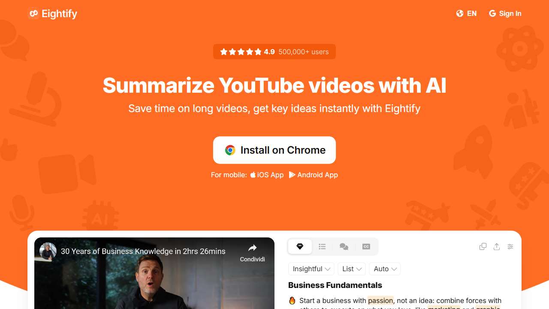Image resolution: width=549 pixels, height=309 pixels.
Task: Click the video channel avatar thumbnail
Action: click(x=48, y=251)
